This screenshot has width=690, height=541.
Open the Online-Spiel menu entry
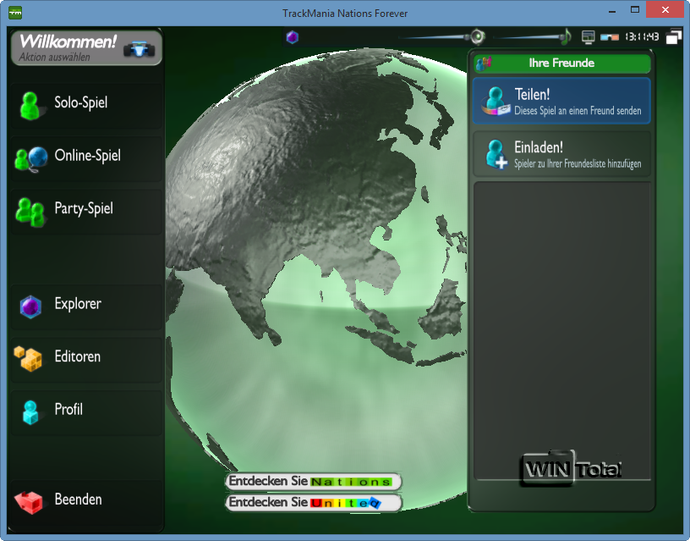coord(86,157)
